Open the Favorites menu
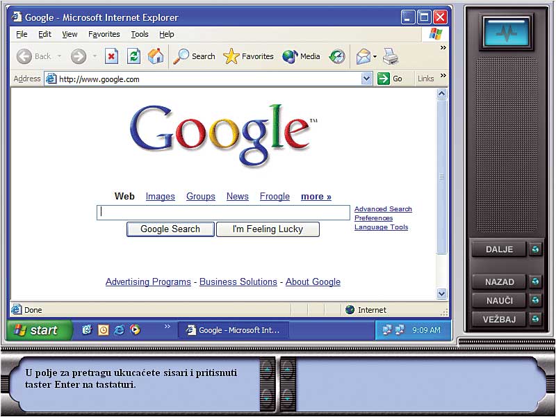 [x=104, y=34]
